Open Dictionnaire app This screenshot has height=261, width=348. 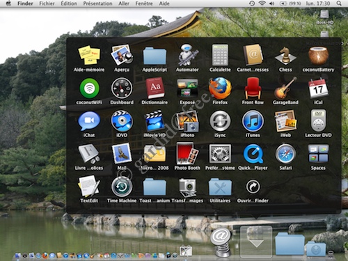coord(155,88)
